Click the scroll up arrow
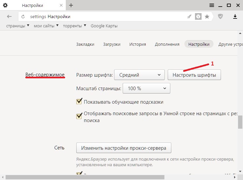Viewport: 243px width, 180px height. tap(240, 33)
